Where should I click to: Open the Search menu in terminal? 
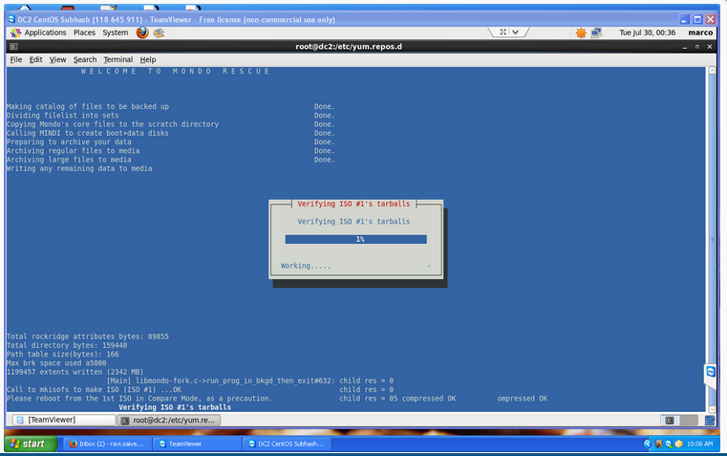pyautogui.click(x=85, y=59)
